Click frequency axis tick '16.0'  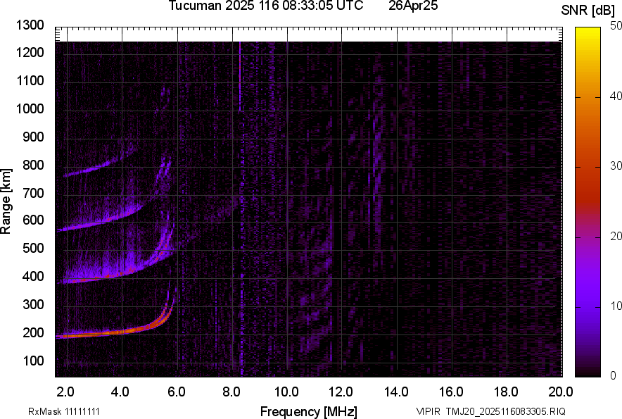451,392
